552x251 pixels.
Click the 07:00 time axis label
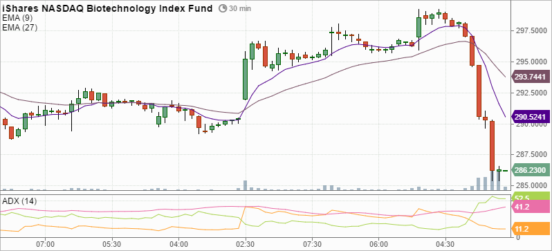[x=46, y=244]
